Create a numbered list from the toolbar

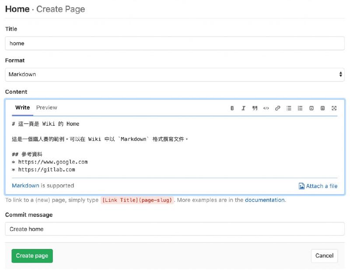tap(300, 108)
